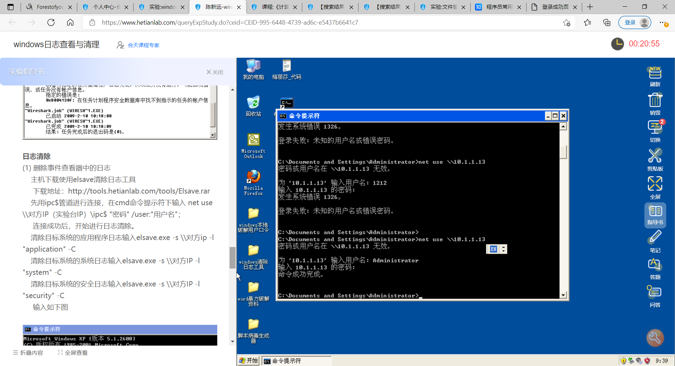Click command prompt scrollbar down arrow
This screenshot has width=675, height=366.
coord(563,295)
